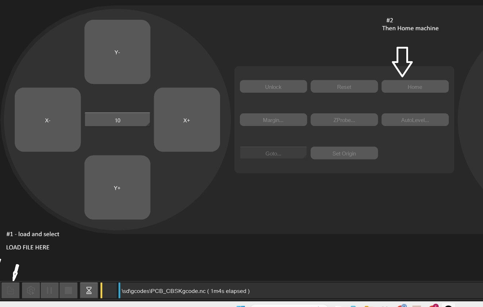Image resolution: width=483 pixels, height=307 pixels.
Task: Edit the jog step size value 10
Action: click(x=117, y=120)
